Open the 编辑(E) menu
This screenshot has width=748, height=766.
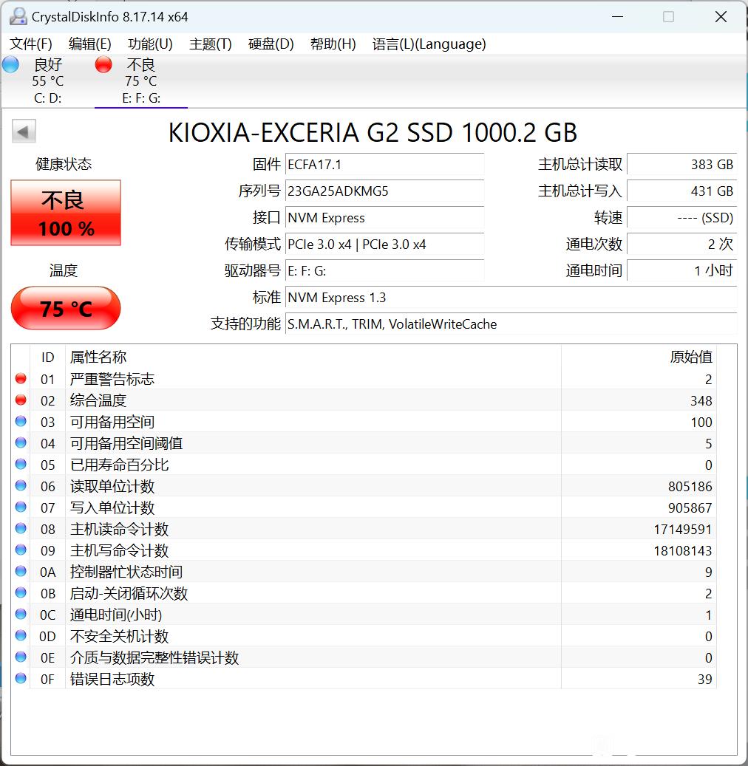coord(90,44)
